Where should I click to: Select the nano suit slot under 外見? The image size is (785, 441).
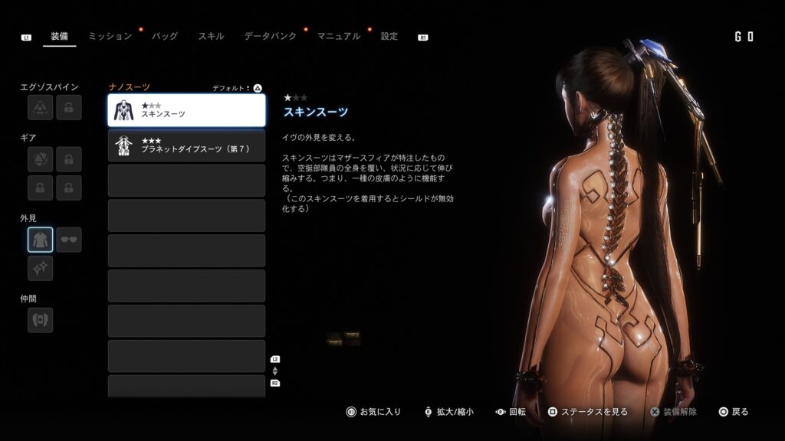(41, 240)
